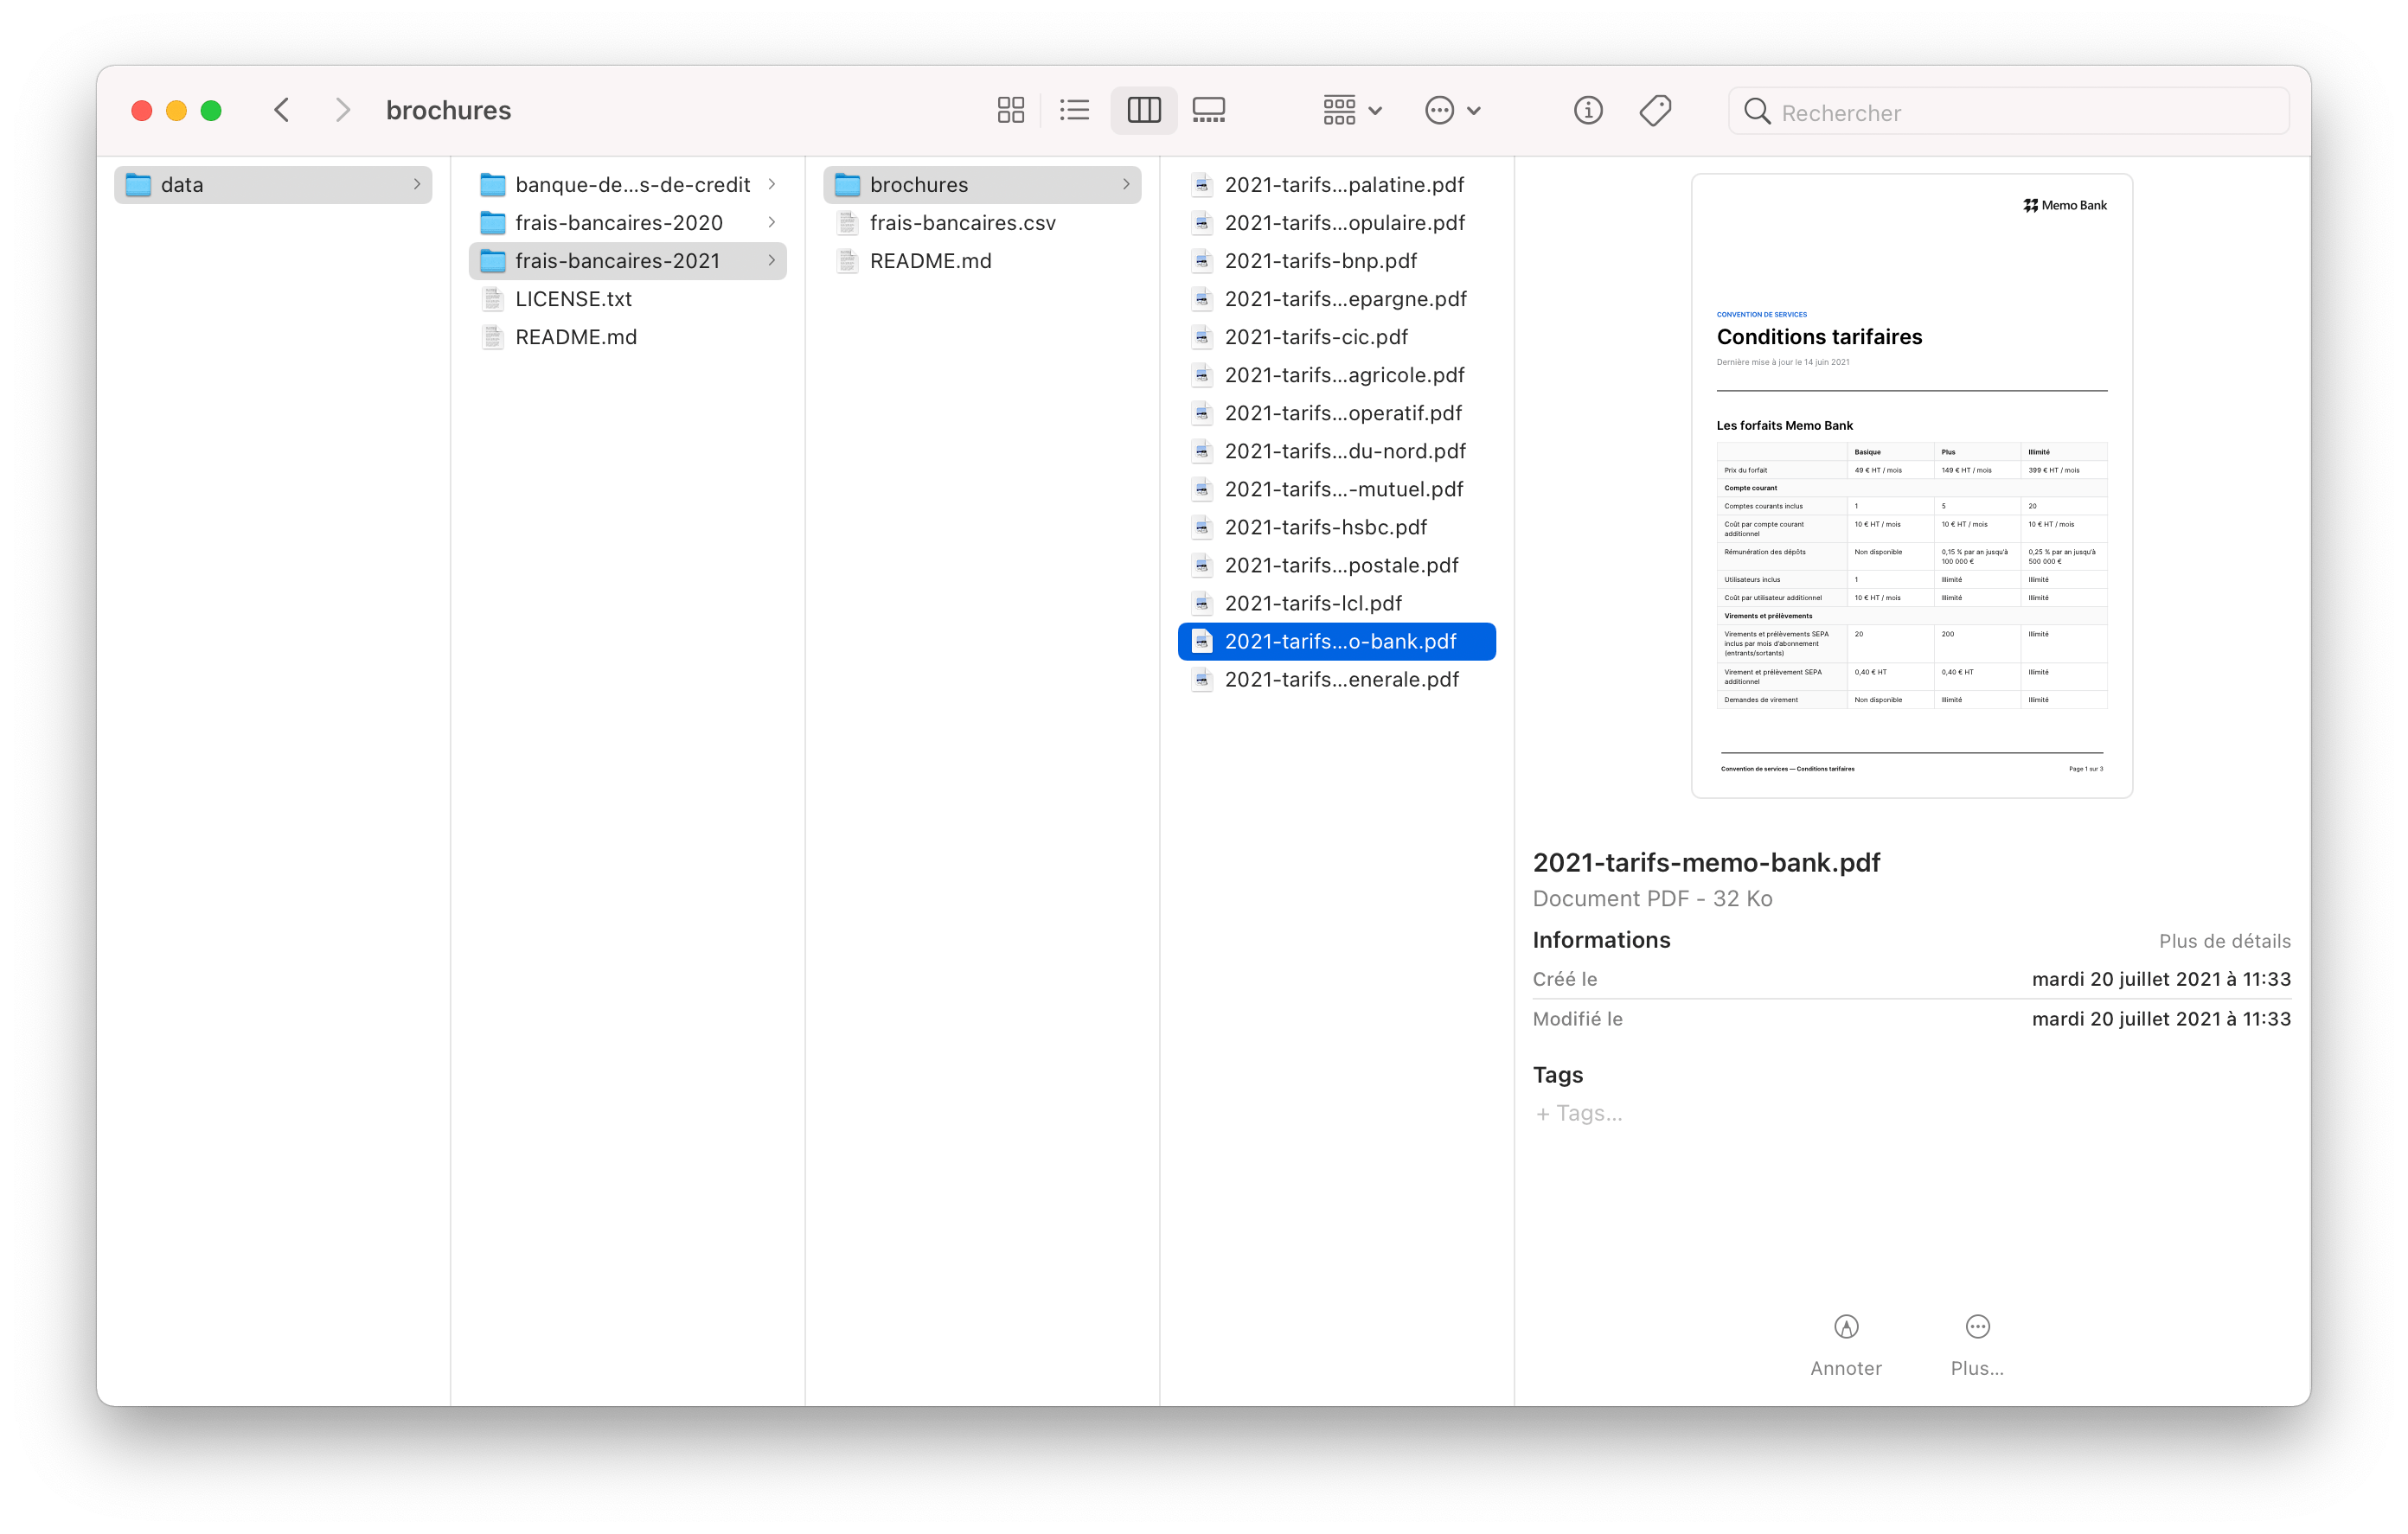Click the Tags icon in toolbar

pyautogui.click(x=1655, y=110)
